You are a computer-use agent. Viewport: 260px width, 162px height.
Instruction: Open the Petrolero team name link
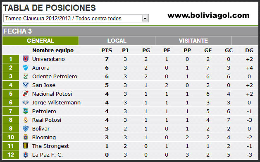click(44, 111)
